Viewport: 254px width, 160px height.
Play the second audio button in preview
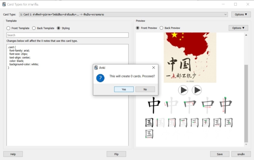tap(197, 90)
